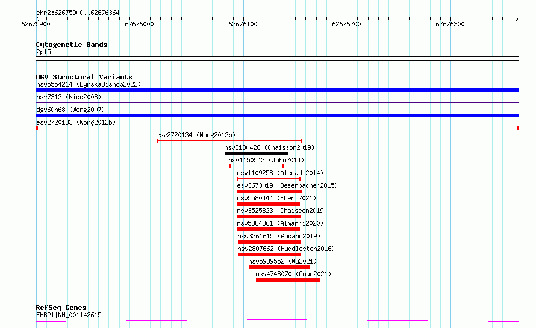536x328 pixels.
Task: Click the red bar under nsv4748070 (Quan2021)
Action: (287, 280)
